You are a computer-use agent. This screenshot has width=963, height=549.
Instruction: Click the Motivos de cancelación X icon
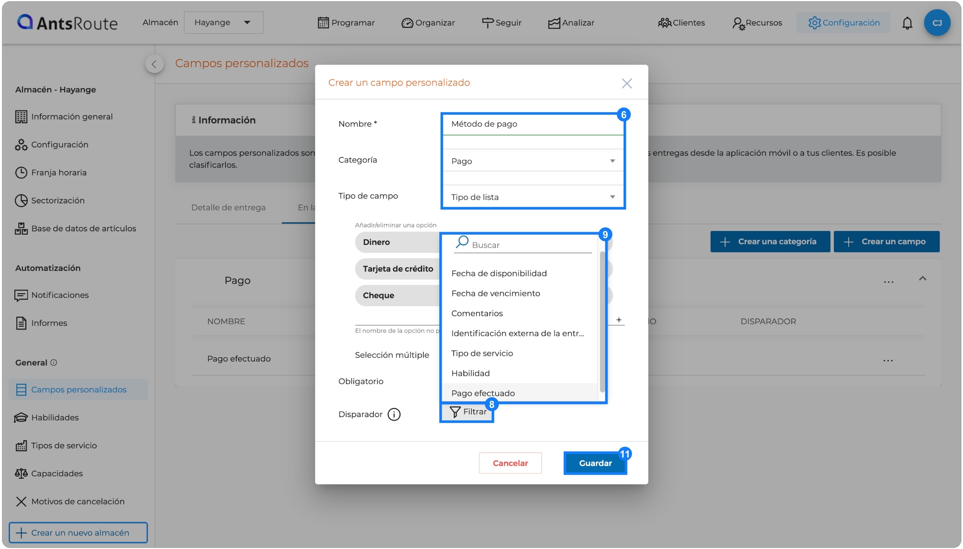pos(21,501)
